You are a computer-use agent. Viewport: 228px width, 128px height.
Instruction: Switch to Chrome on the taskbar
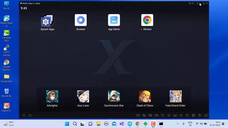[x=138, y=124]
